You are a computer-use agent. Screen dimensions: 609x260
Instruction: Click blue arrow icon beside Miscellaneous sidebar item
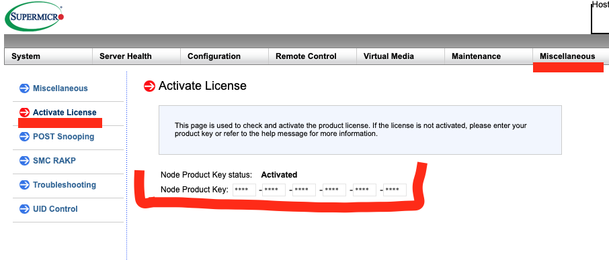point(24,88)
